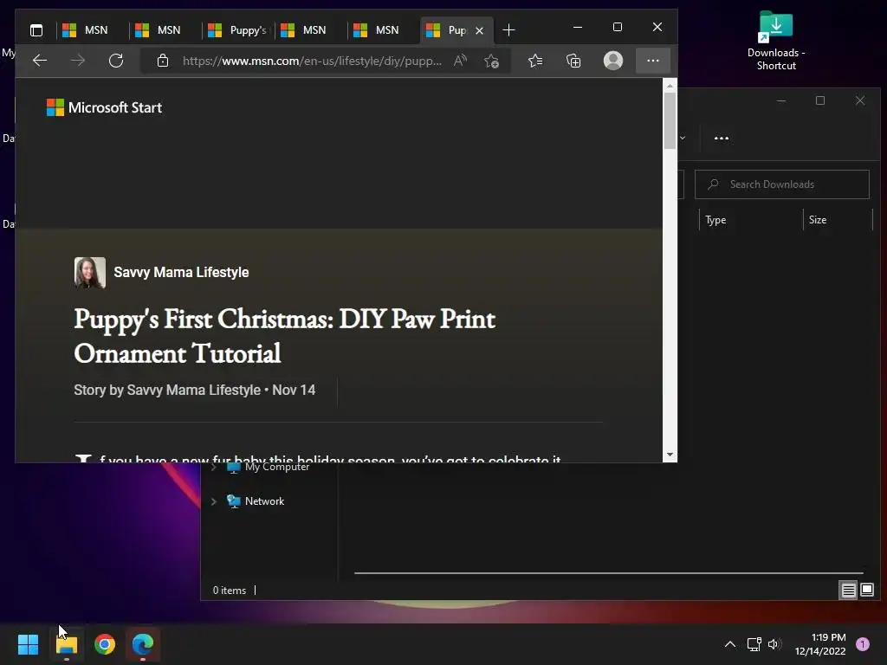
Task: Click the Microsoft Start logo
Action: [104, 107]
